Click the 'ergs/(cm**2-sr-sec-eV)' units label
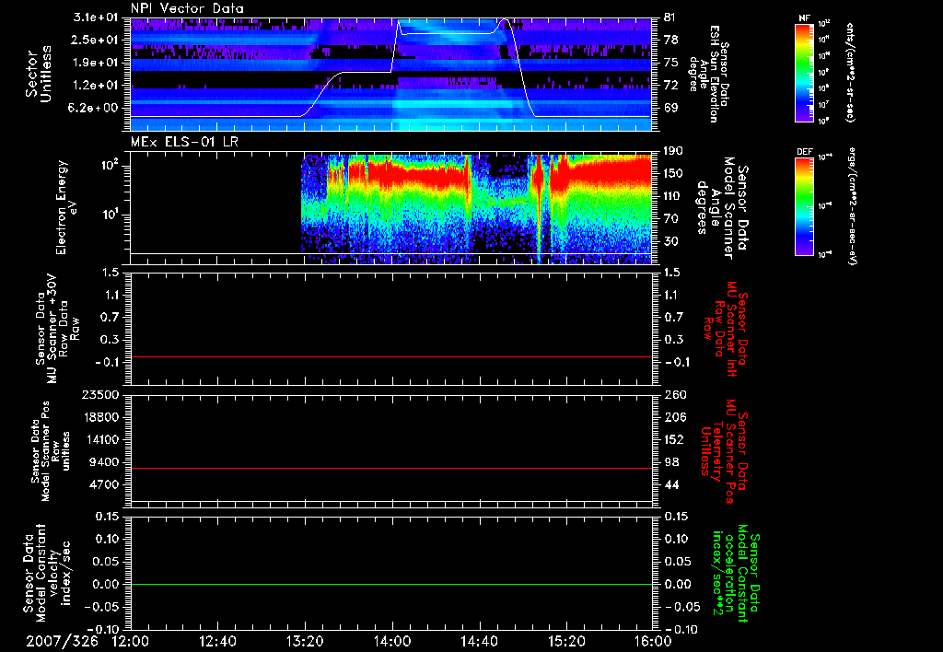The width and height of the screenshot is (943, 652). pos(851,206)
